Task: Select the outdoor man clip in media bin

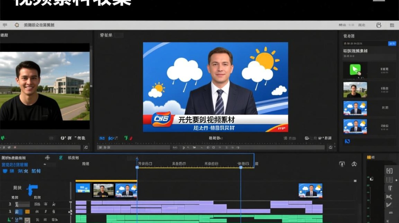Action: coord(355,90)
